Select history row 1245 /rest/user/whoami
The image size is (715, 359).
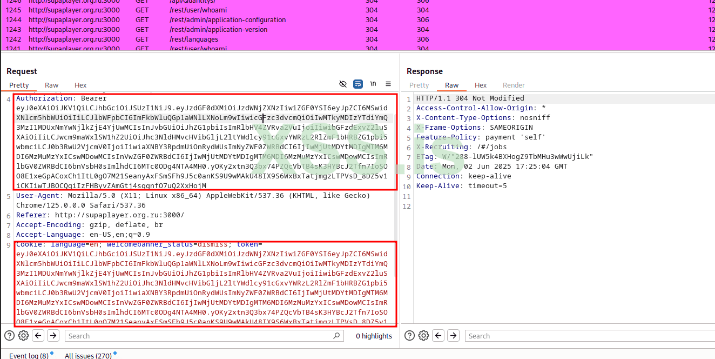tap(357, 10)
